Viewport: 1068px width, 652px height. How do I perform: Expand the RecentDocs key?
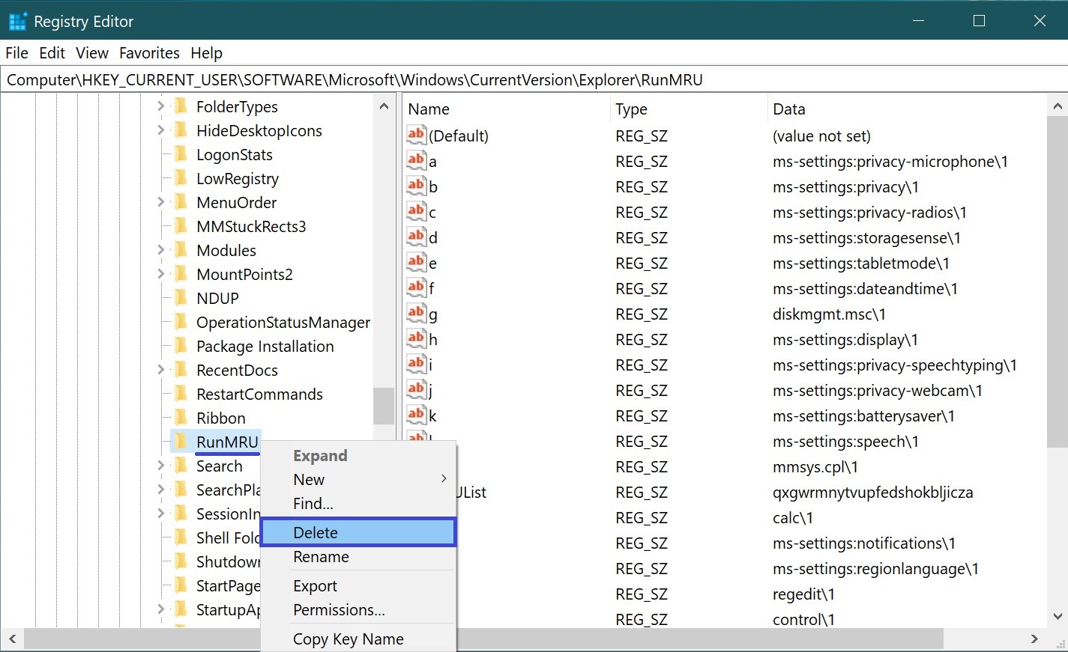(160, 370)
